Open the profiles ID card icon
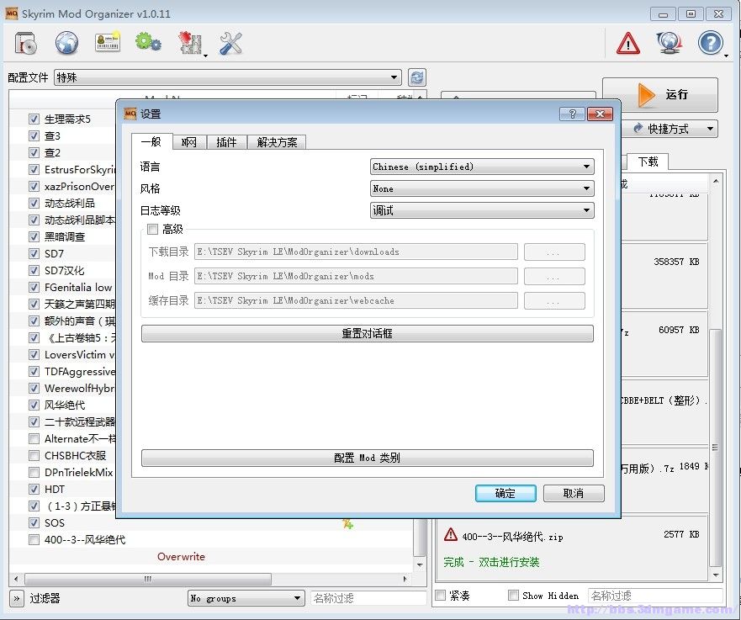Image resolution: width=741 pixels, height=620 pixels. (108, 43)
